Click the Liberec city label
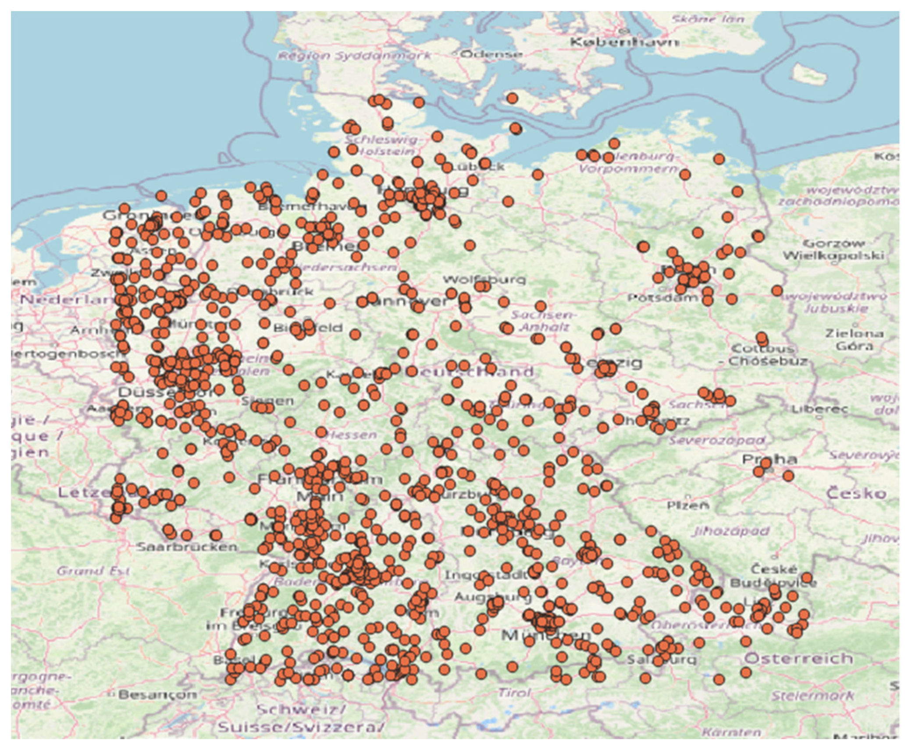The width and height of the screenshot is (908, 752). click(819, 409)
